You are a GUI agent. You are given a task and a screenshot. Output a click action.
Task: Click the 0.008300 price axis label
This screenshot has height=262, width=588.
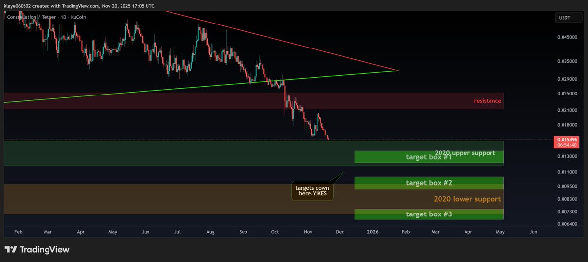pos(567,199)
